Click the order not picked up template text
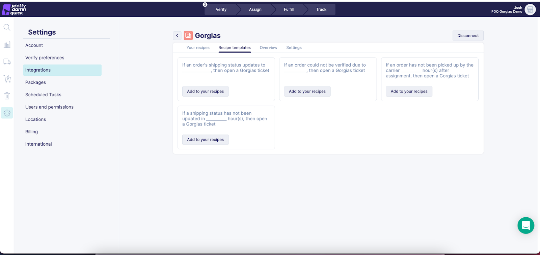540x255 pixels. [430, 70]
